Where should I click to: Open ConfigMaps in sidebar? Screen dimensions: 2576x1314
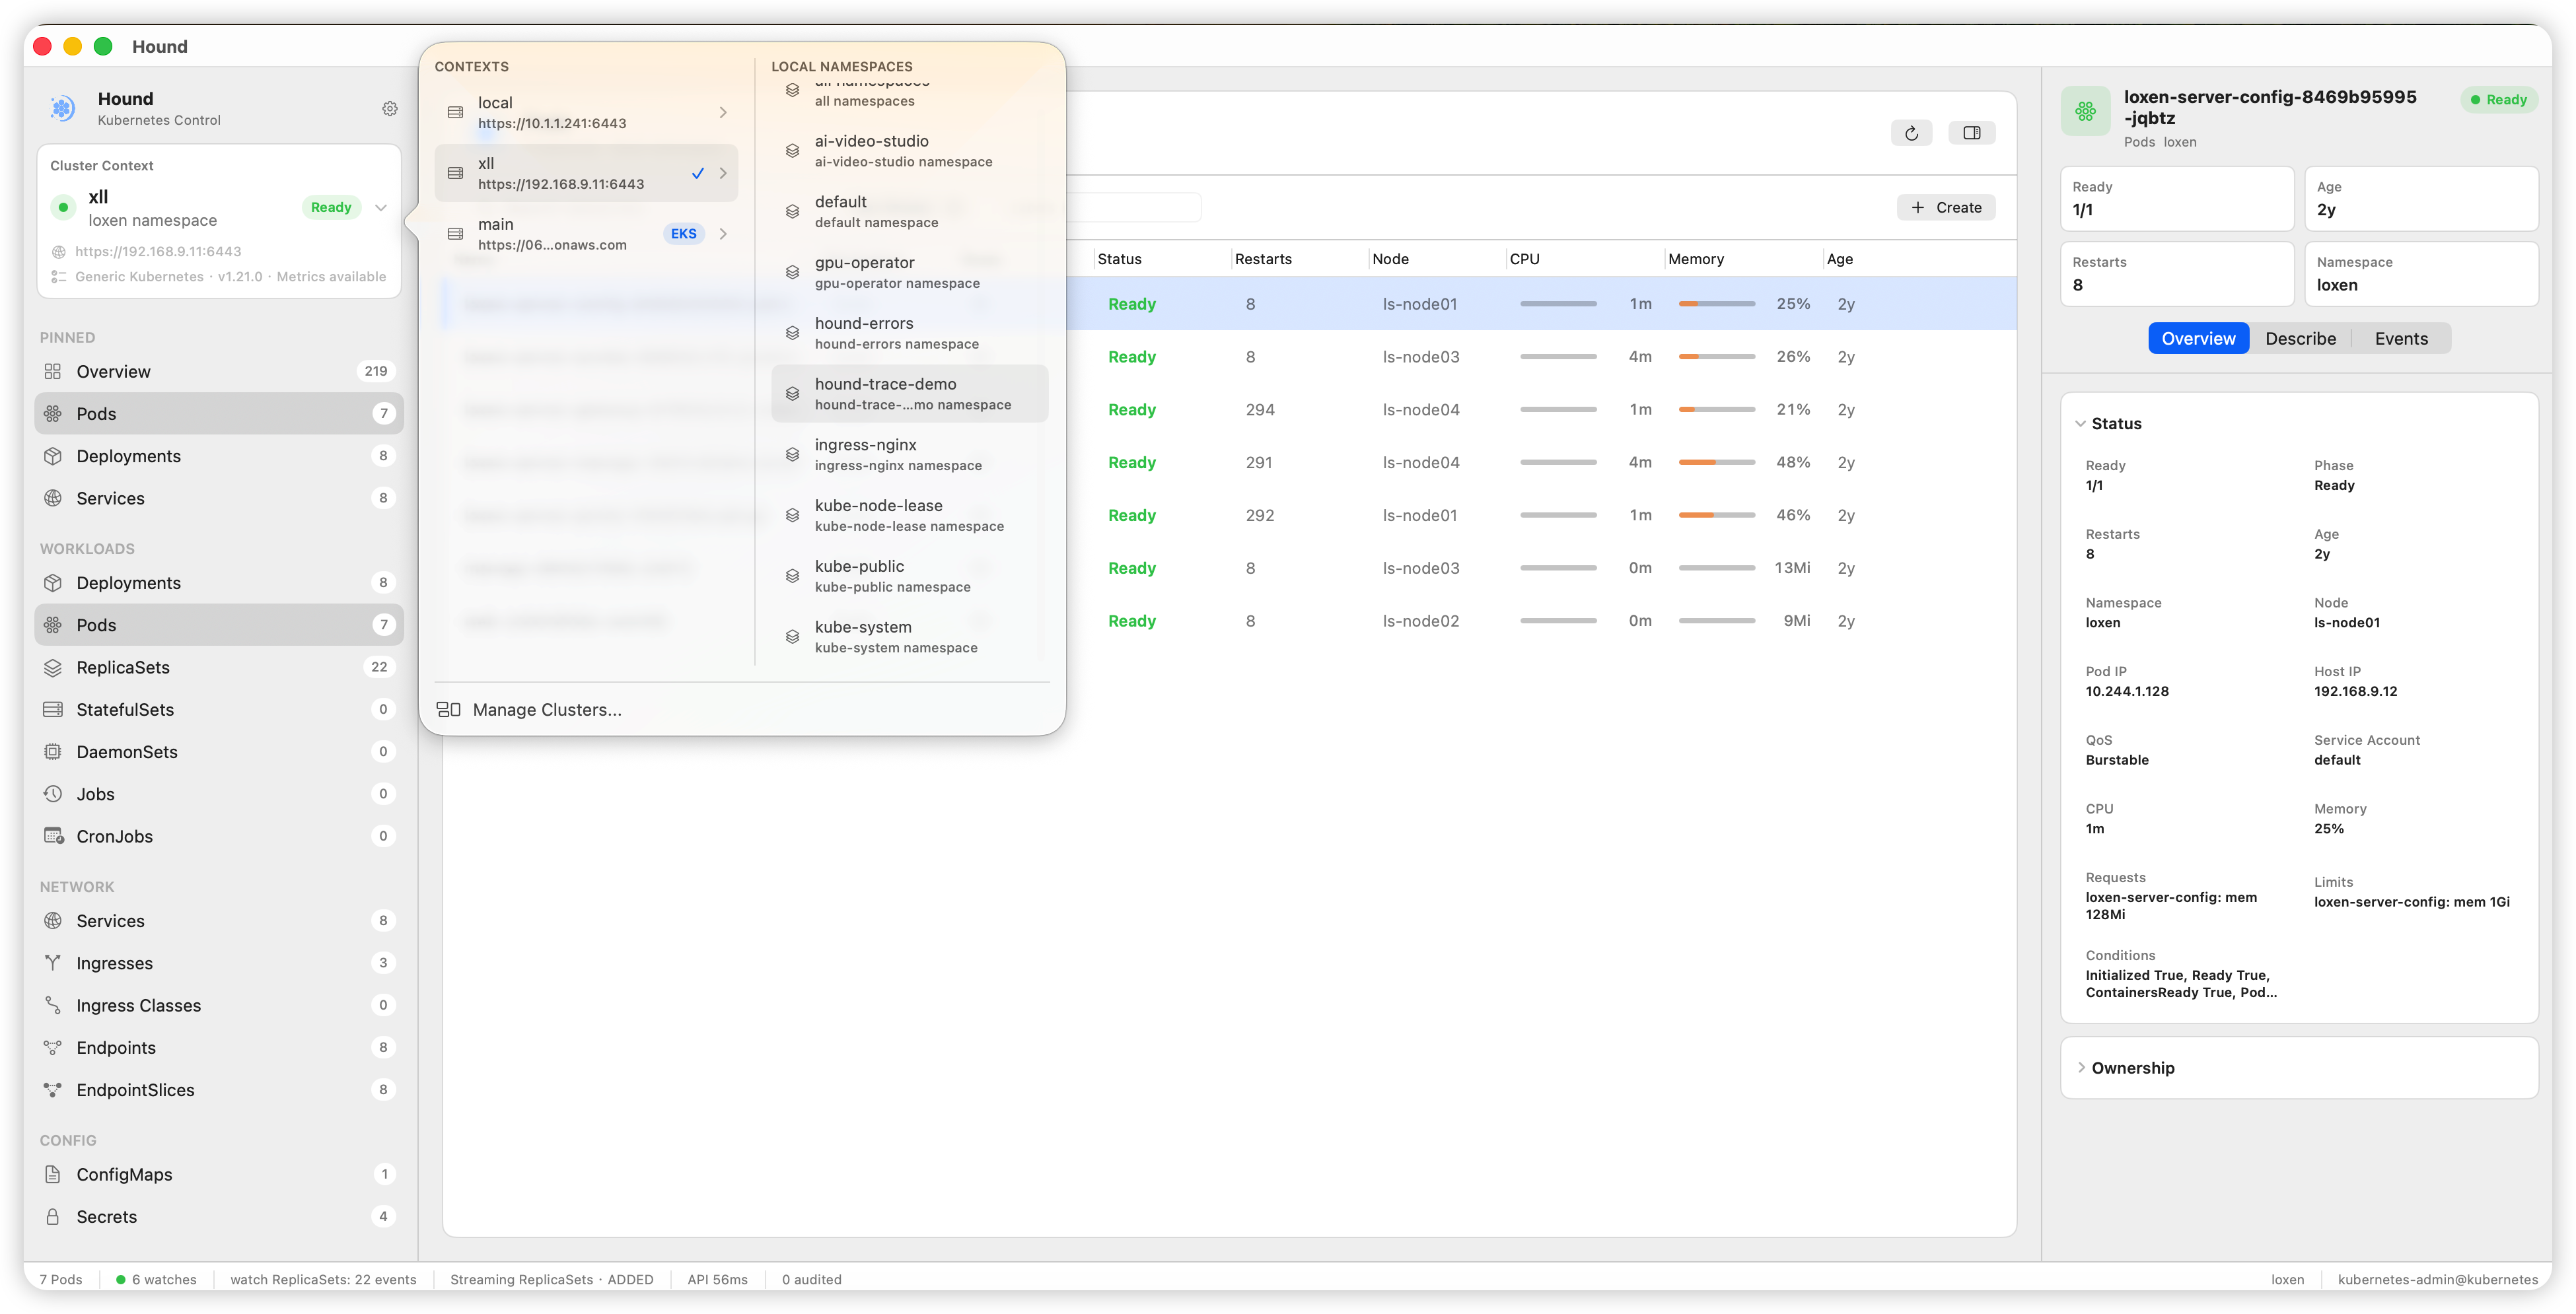pos(219,1174)
